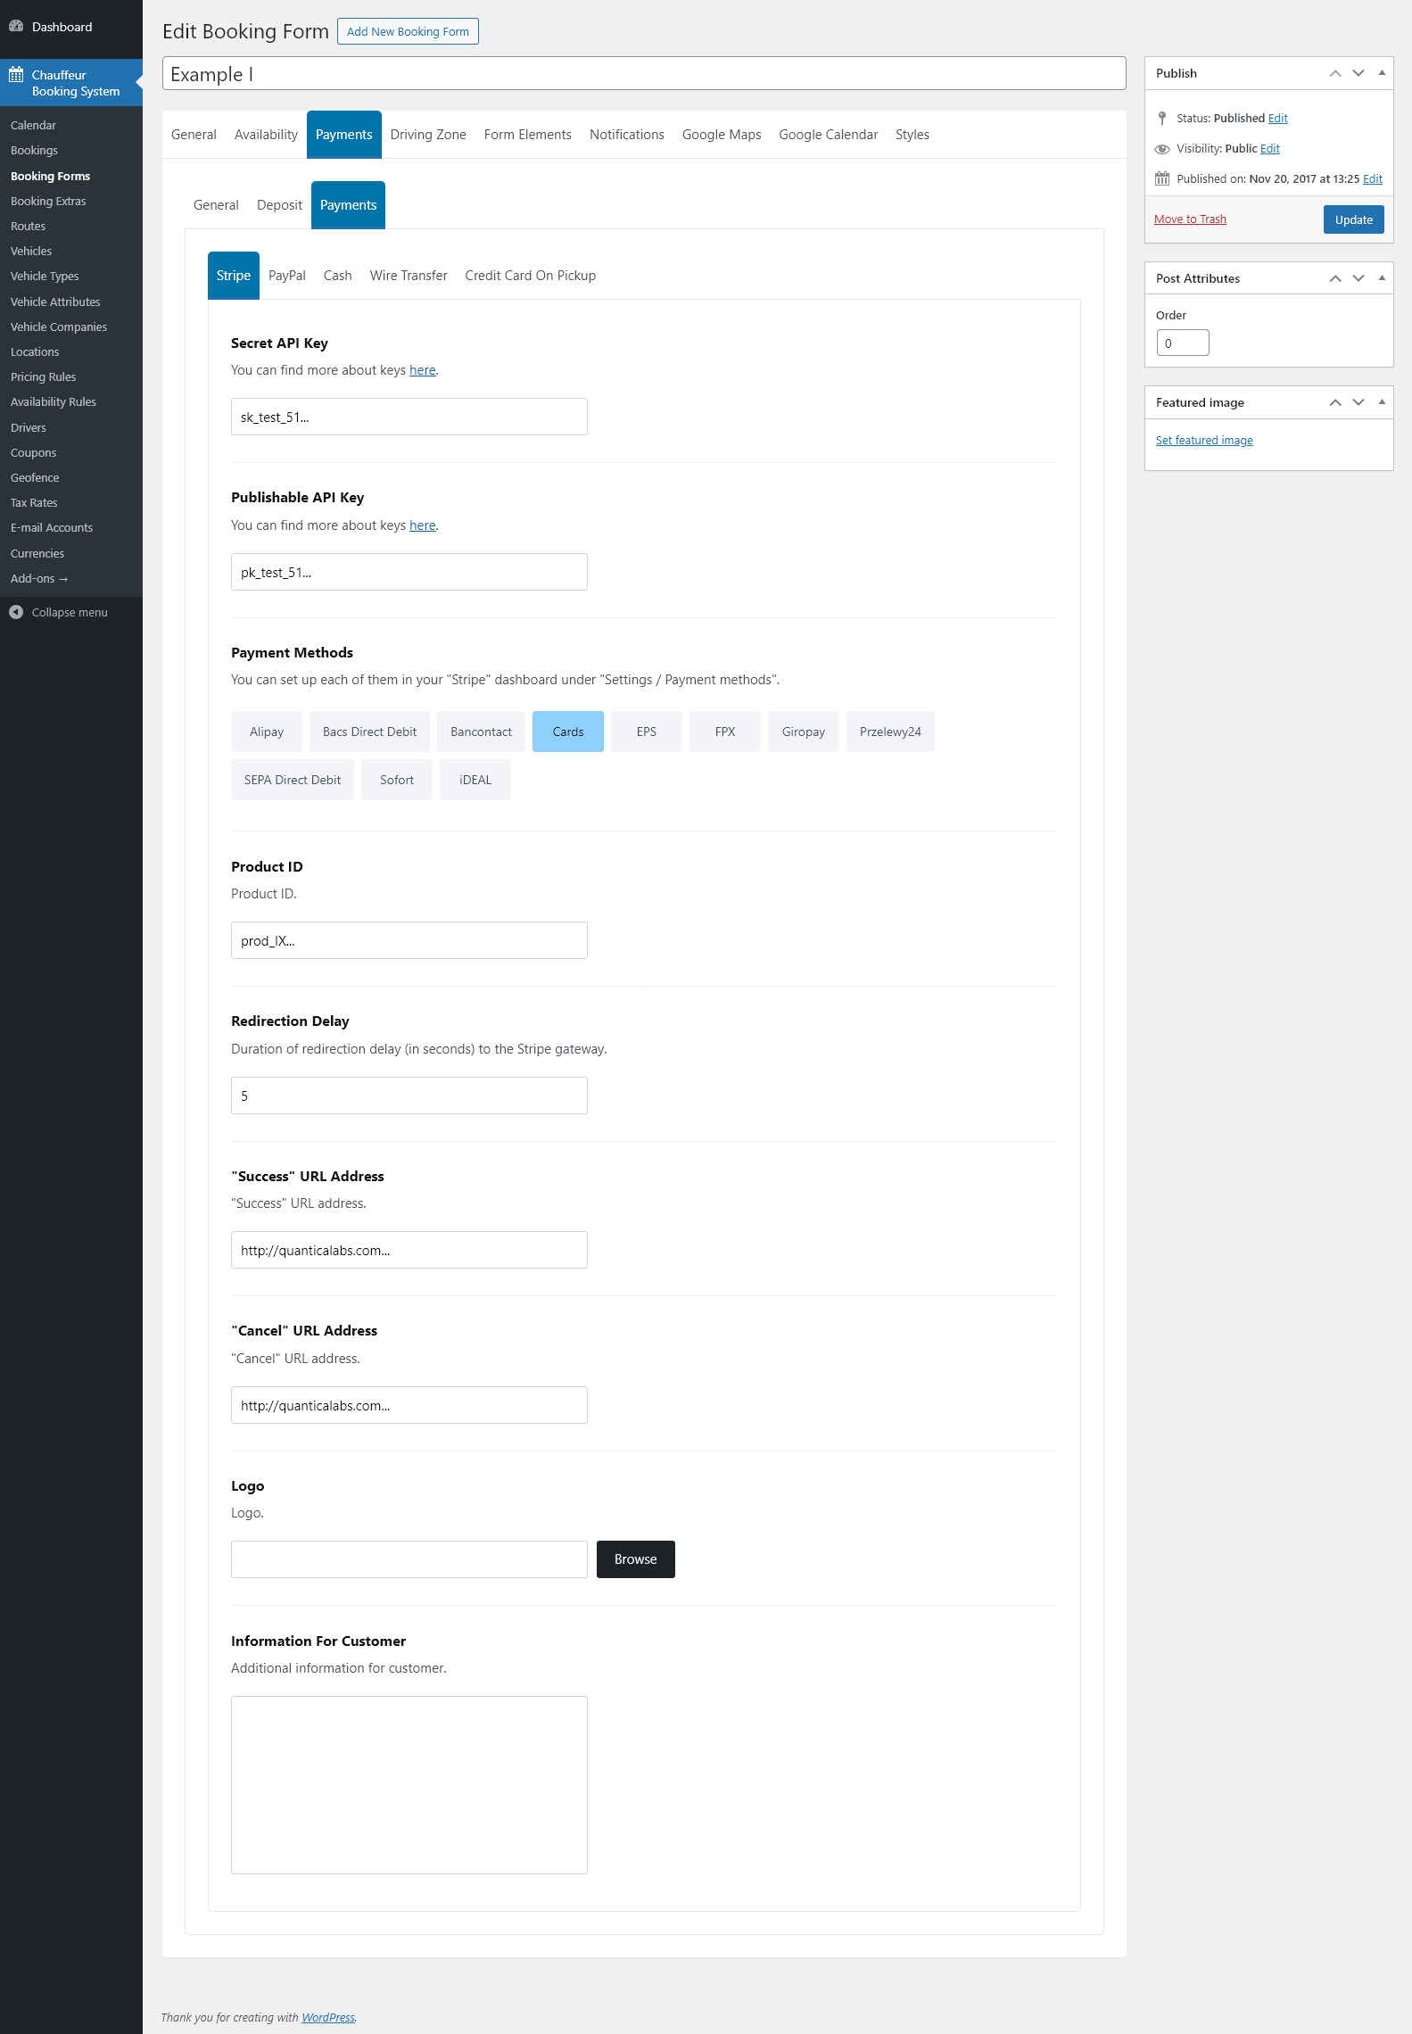Viewport: 1412px width, 2034px height.
Task: Click the Set featured image link
Action: (1203, 441)
